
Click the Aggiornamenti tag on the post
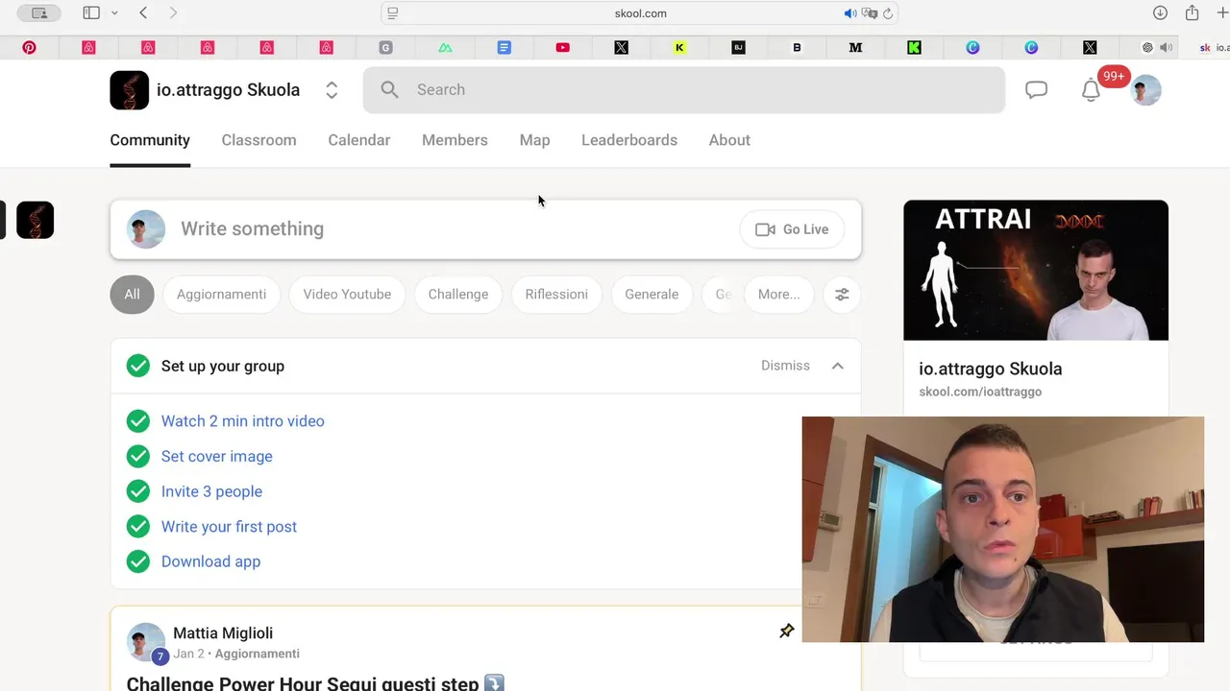point(258,654)
